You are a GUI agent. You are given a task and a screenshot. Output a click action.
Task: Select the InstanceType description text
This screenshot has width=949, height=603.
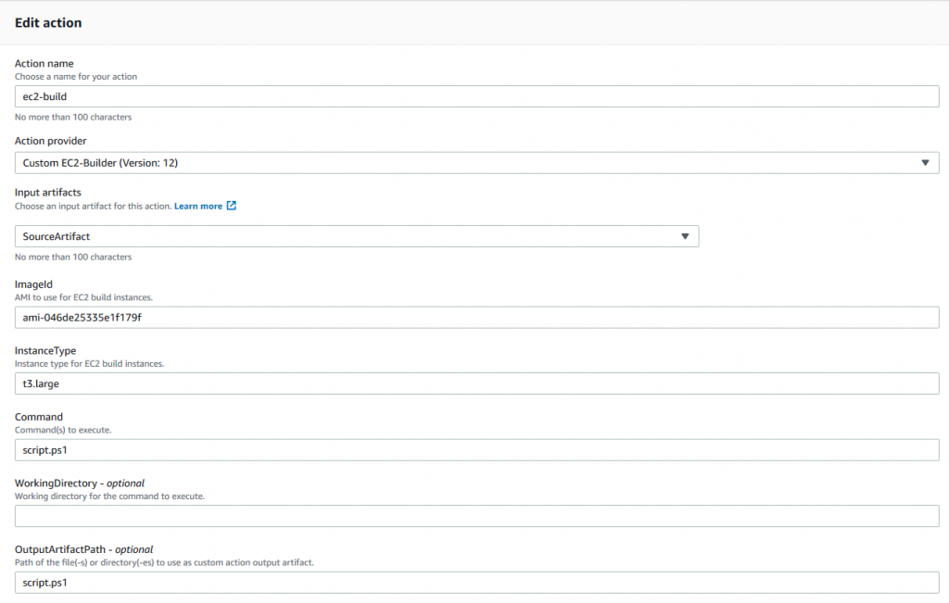[x=91, y=363]
